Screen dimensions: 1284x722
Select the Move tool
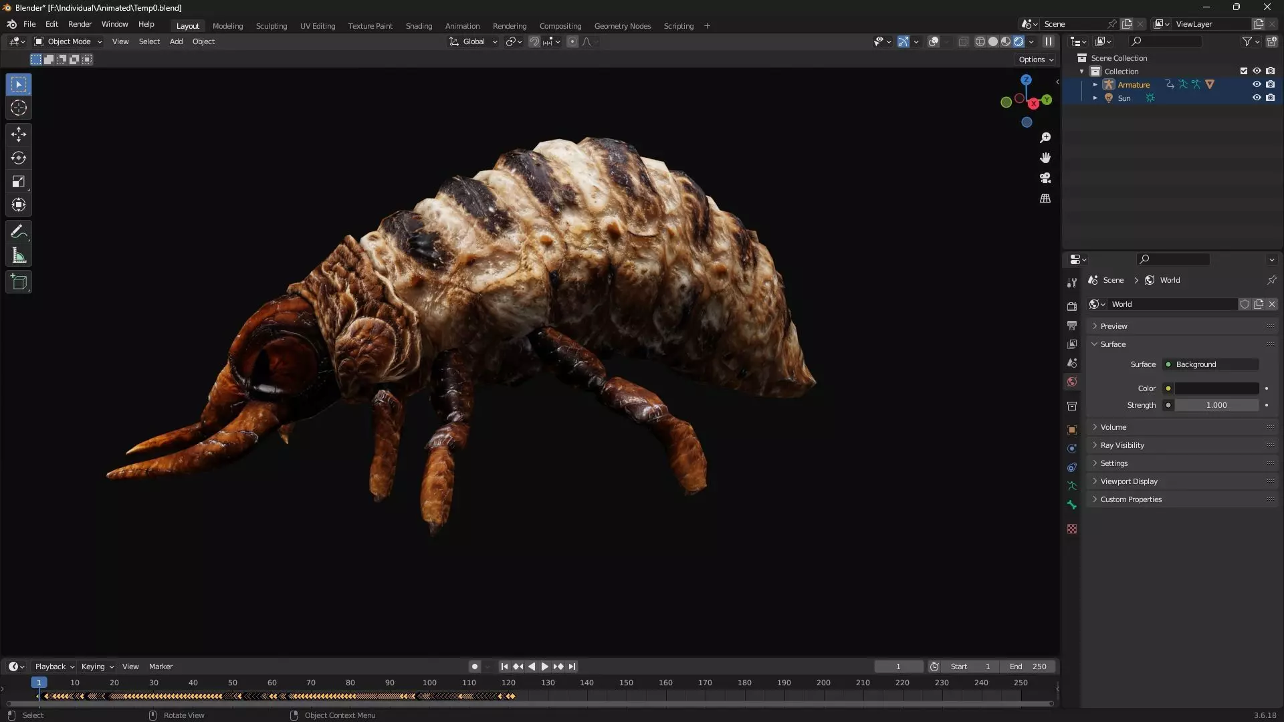pos(19,134)
